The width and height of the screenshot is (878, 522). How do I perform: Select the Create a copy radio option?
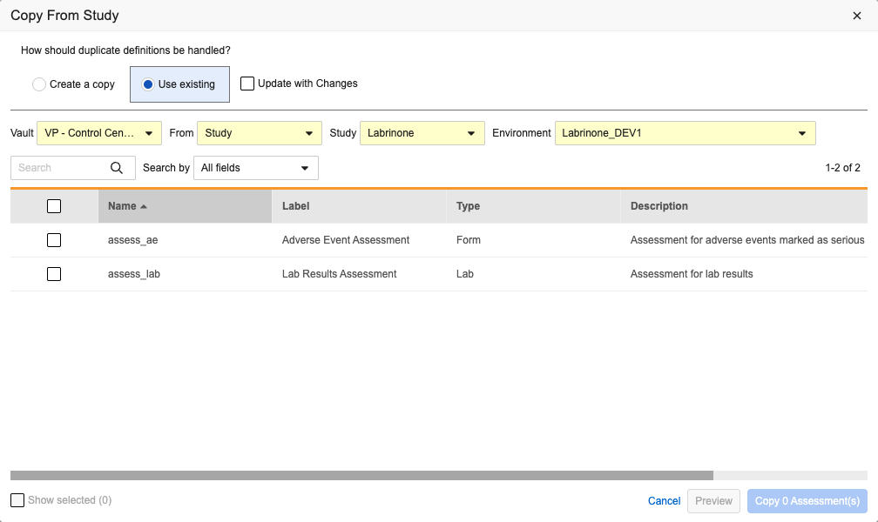(x=39, y=84)
